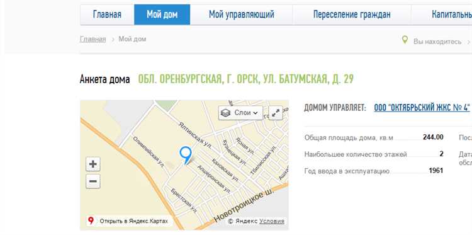Select the Мой дом tab
472x235 pixels.
tap(162, 14)
